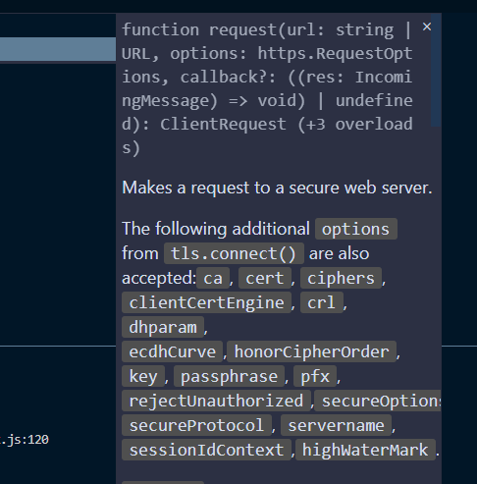
Task: Click the 'secureOptions' option tag
Action: click(x=378, y=401)
